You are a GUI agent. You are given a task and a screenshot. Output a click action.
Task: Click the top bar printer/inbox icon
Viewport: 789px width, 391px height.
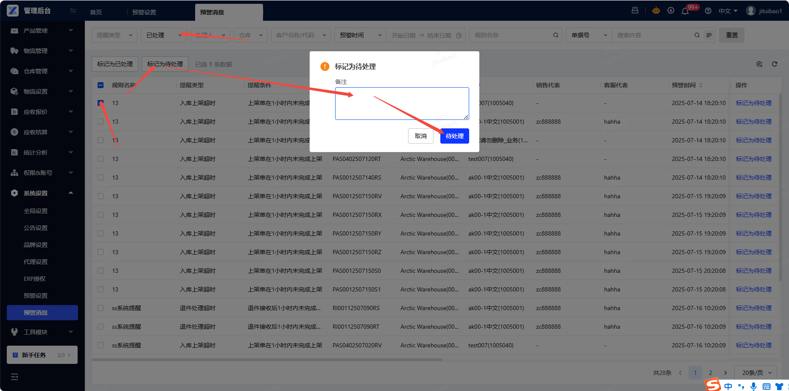coord(635,11)
